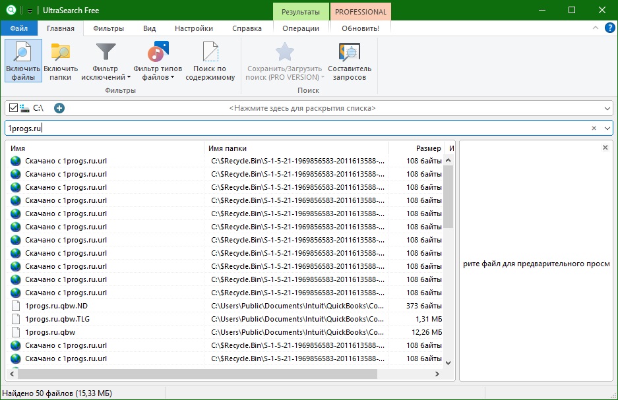
Task: Expand the drive list dropdown arrow
Action: [x=607, y=108]
